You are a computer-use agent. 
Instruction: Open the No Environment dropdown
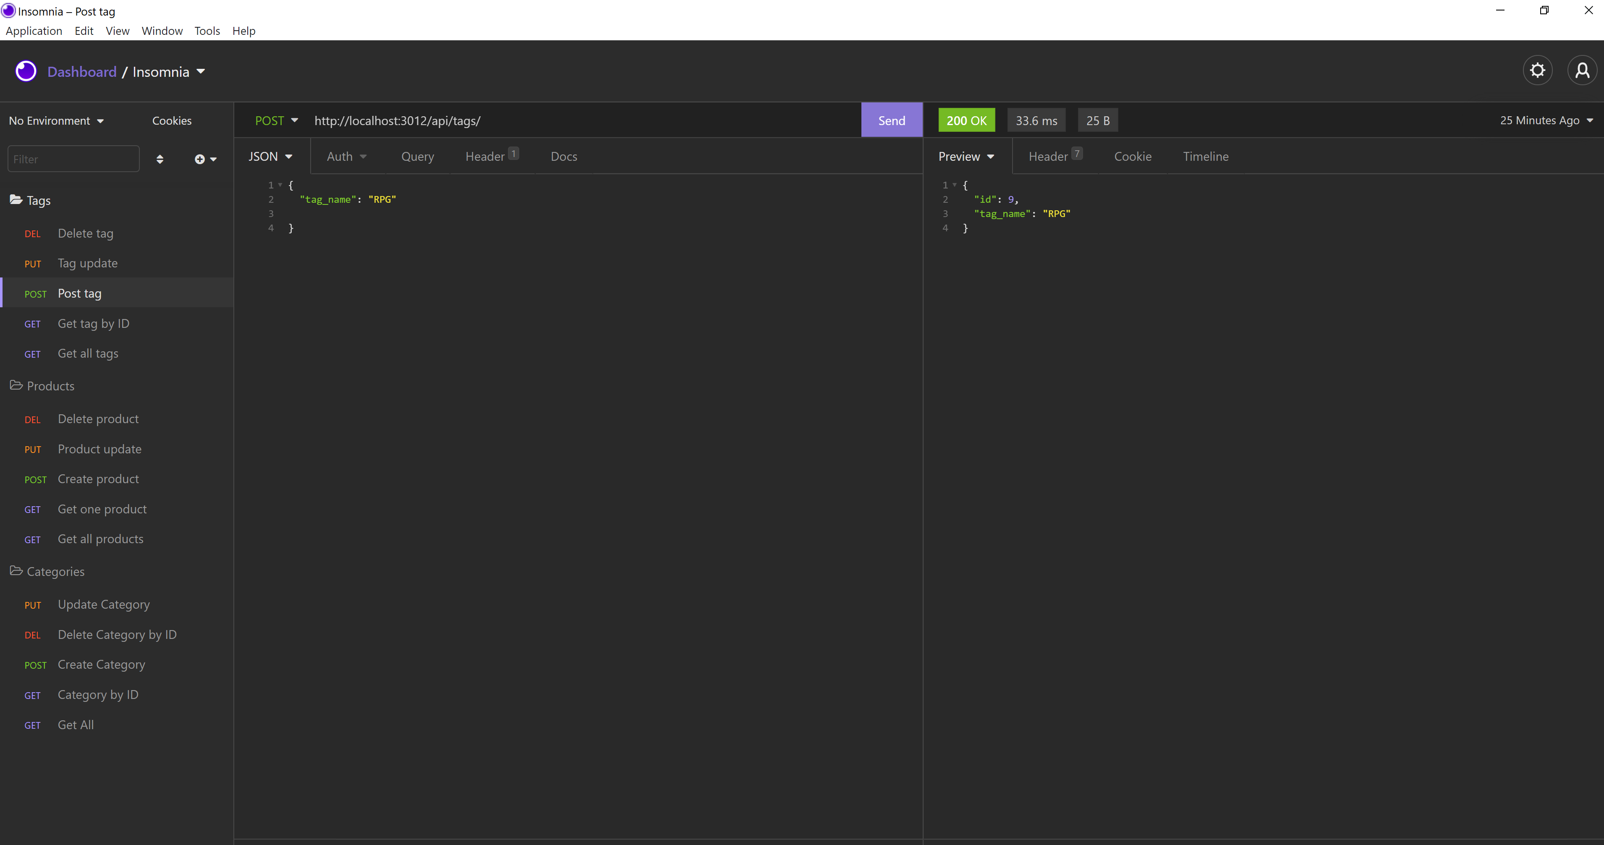point(56,121)
